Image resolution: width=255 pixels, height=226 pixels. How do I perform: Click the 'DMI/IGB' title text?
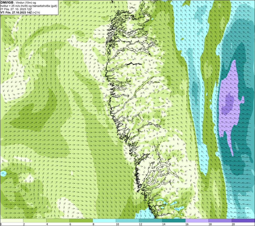(7, 3)
